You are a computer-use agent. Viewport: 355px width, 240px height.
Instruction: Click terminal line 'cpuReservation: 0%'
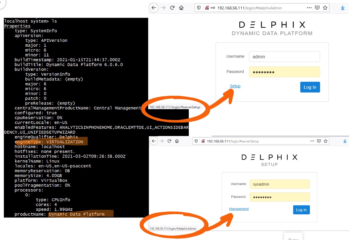38,118
